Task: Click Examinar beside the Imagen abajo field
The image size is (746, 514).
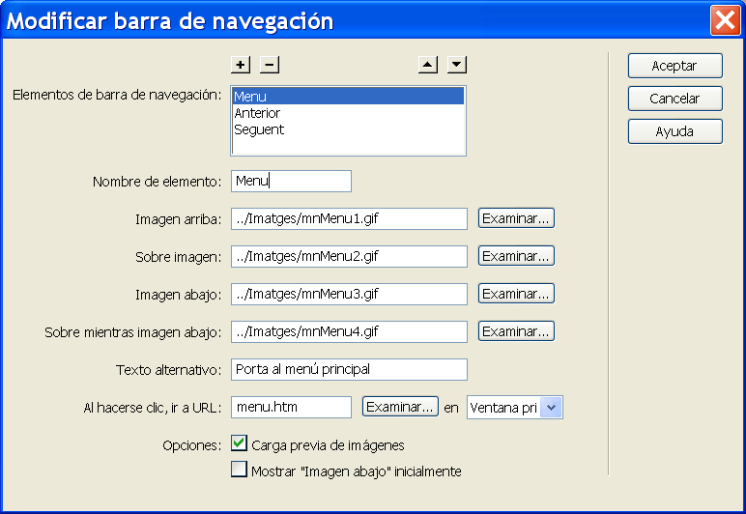Action: tap(516, 293)
